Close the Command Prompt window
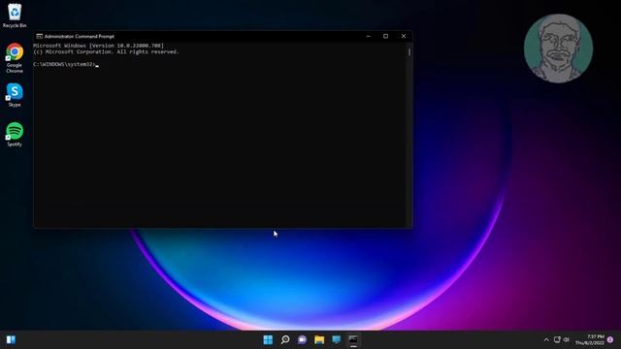The image size is (621, 349). click(x=404, y=36)
